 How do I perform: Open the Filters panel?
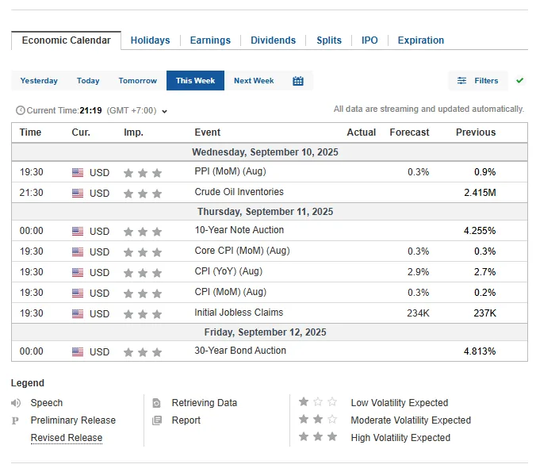coord(478,81)
